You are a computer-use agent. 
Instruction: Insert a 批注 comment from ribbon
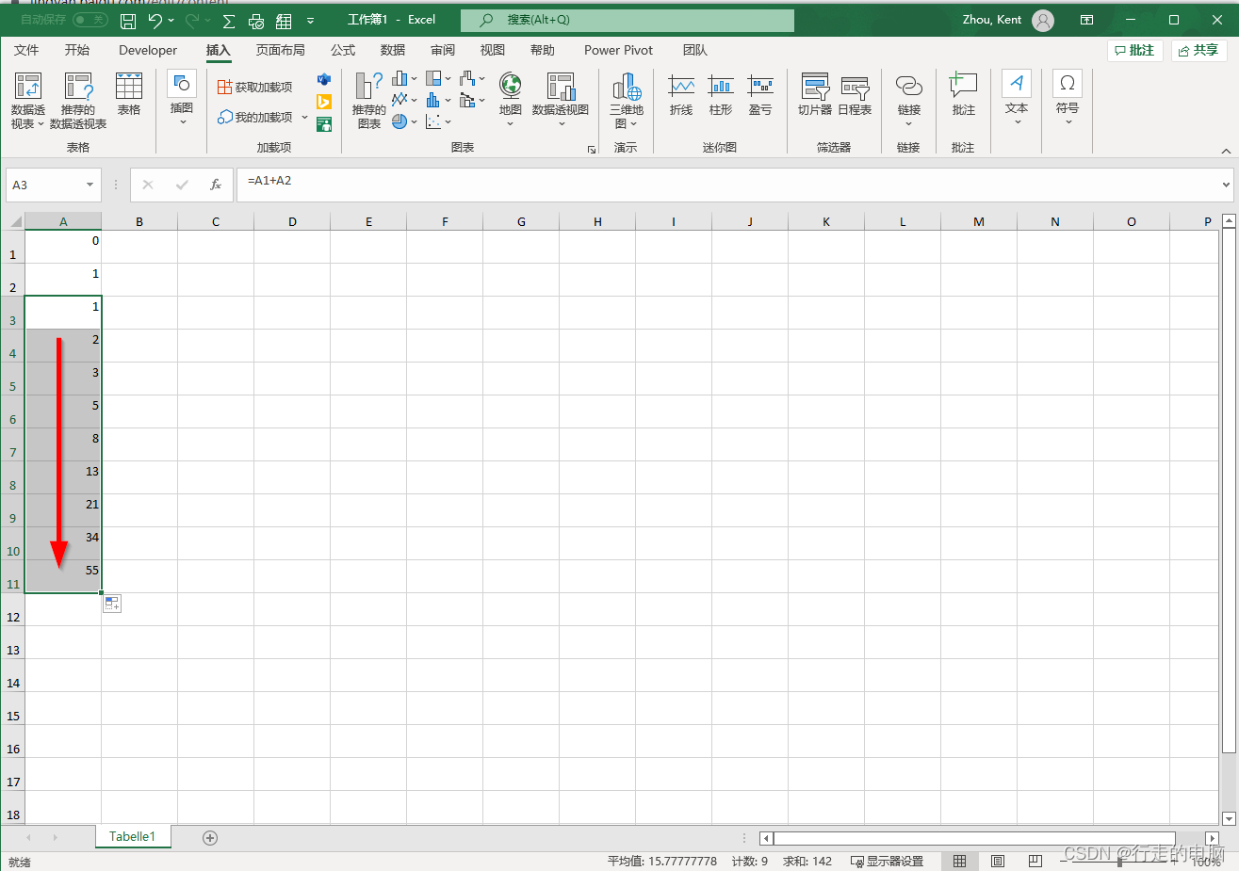(x=963, y=94)
